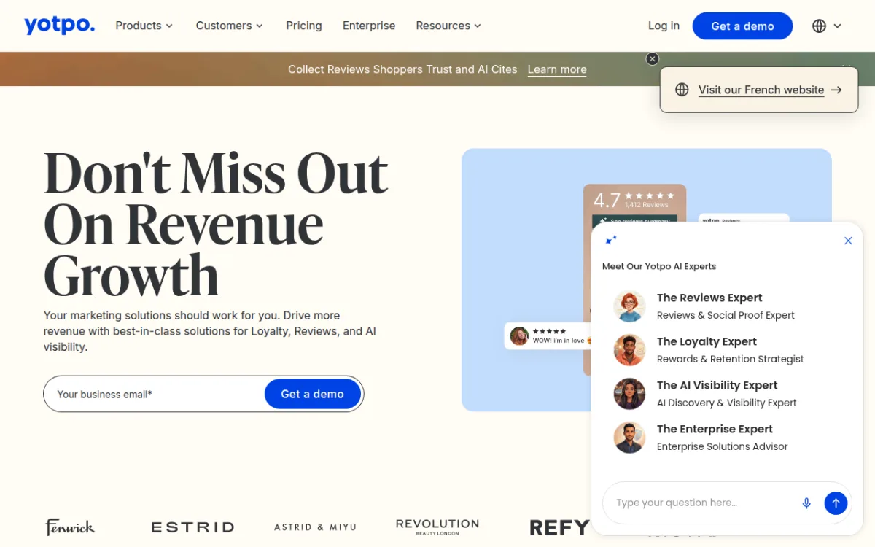This screenshot has width=875, height=547.
Task: Click the Enterprise Expert avatar
Action: pos(629,438)
